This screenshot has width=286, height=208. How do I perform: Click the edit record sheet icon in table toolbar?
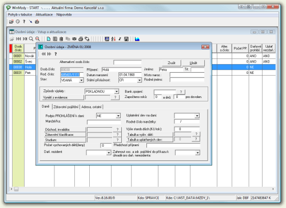click(x=55, y=39)
